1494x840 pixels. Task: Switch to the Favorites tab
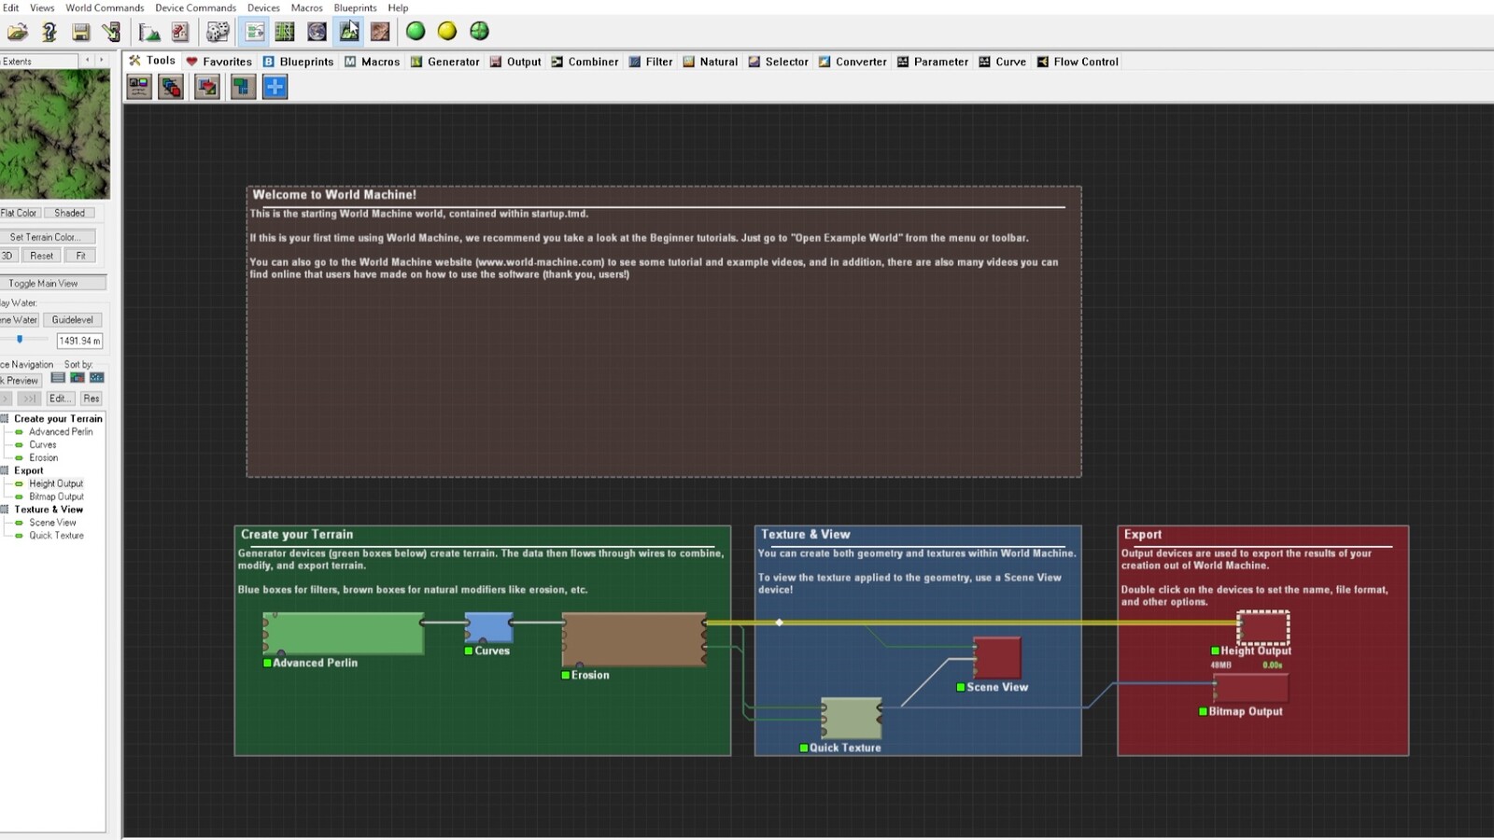pos(218,62)
